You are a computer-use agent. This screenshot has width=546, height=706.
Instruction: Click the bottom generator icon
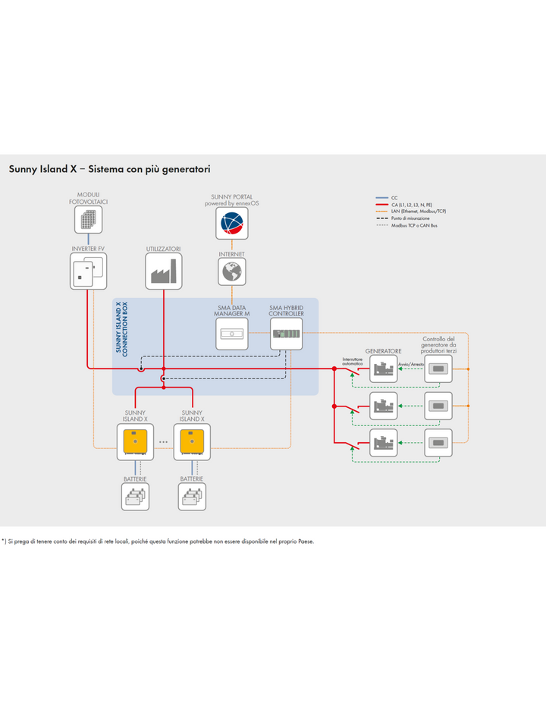pyautogui.click(x=384, y=443)
